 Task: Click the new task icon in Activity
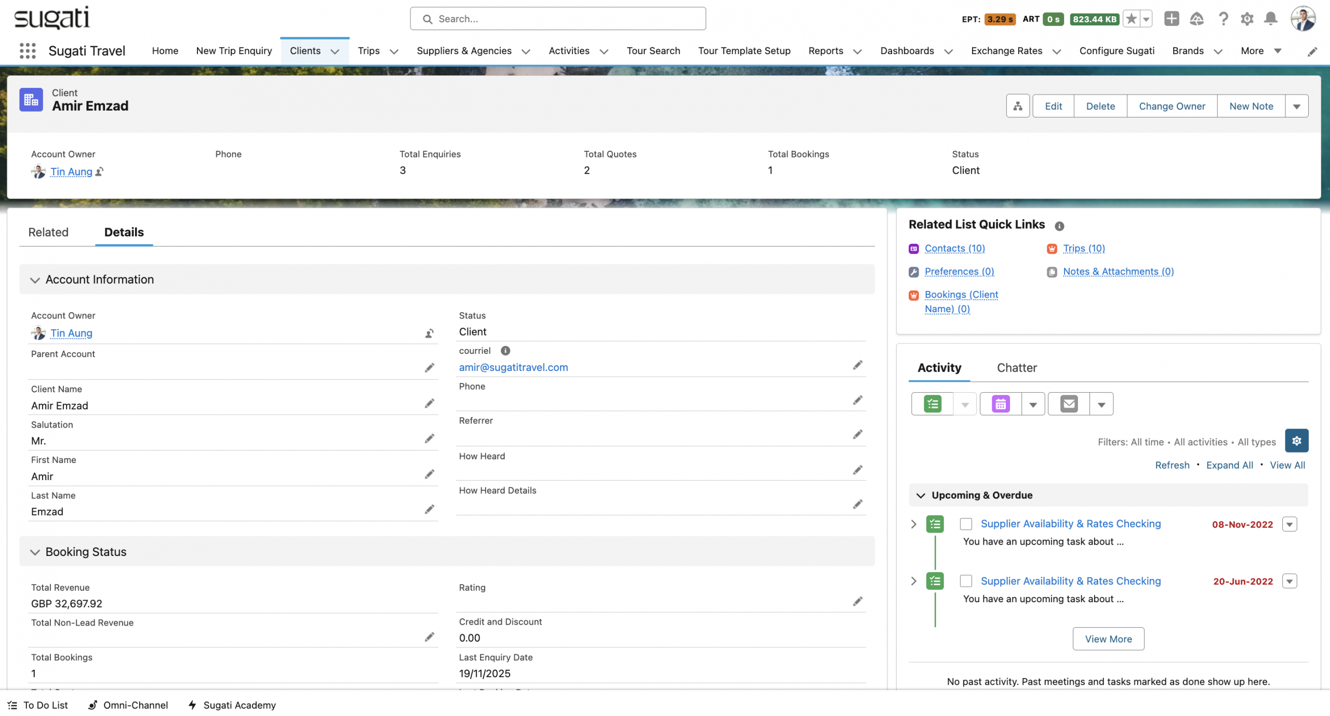pyautogui.click(x=933, y=404)
